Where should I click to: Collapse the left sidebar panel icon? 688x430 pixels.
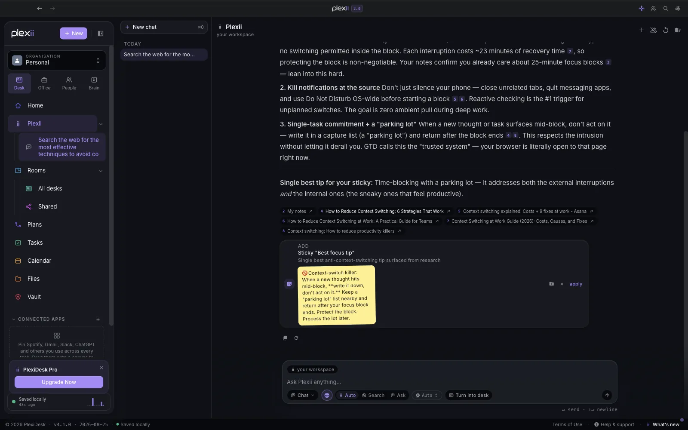click(101, 34)
